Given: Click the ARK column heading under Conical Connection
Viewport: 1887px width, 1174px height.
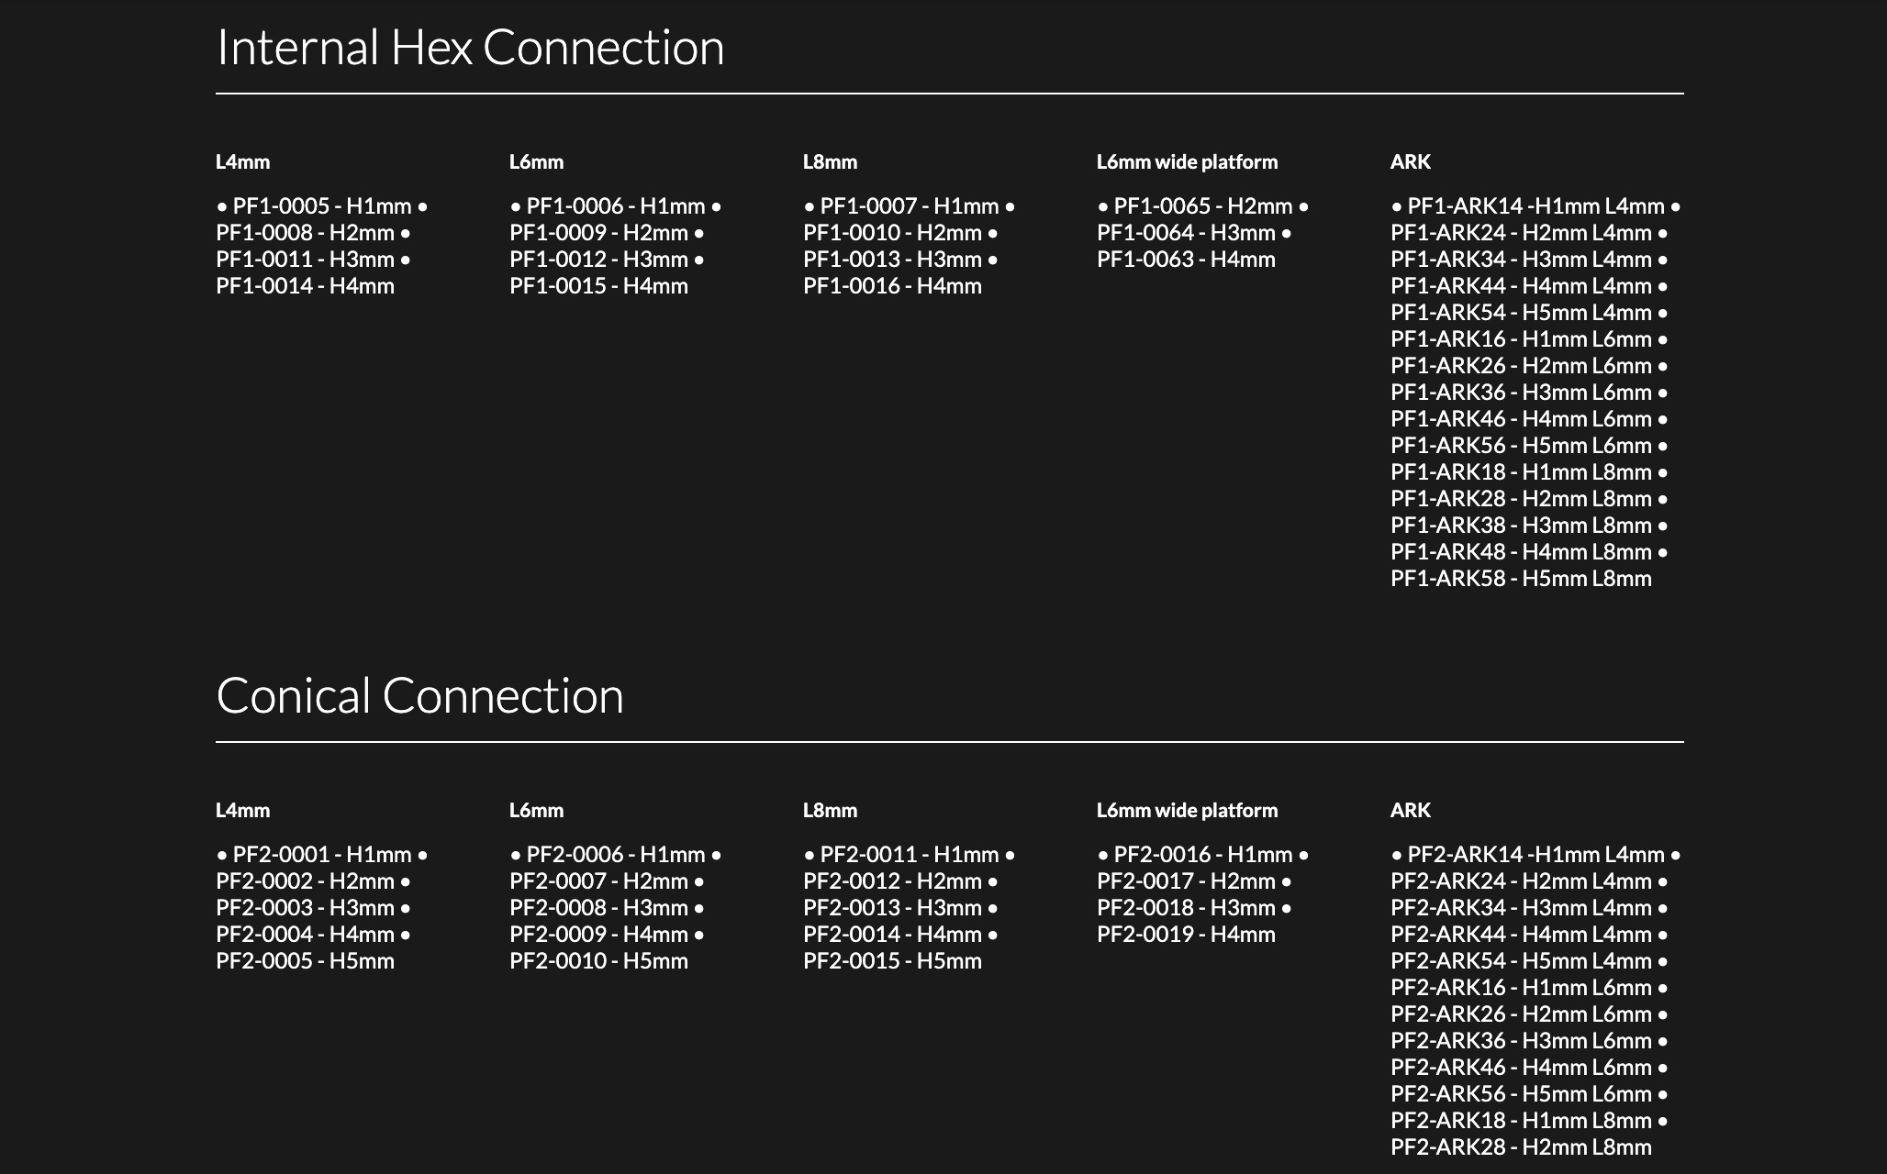Looking at the screenshot, I should pyautogui.click(x=1410, y=811).
